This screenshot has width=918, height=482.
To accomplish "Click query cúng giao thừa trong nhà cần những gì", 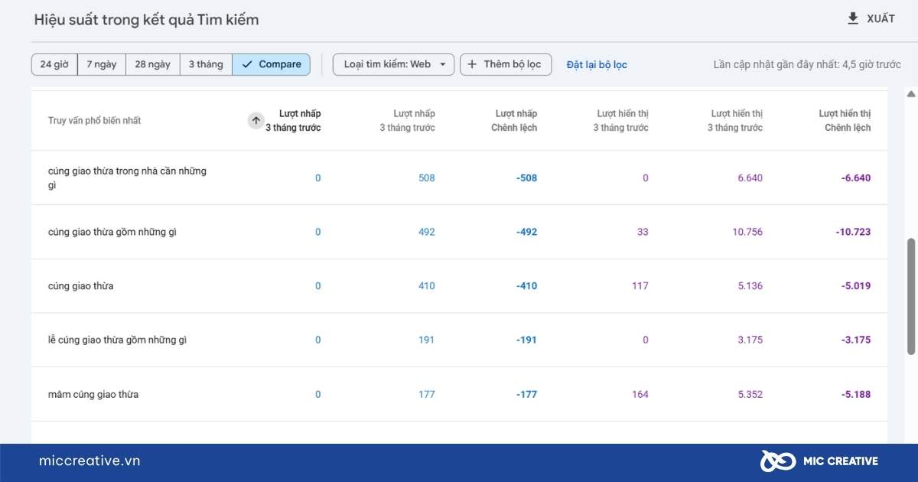I will tap(127, 178).
